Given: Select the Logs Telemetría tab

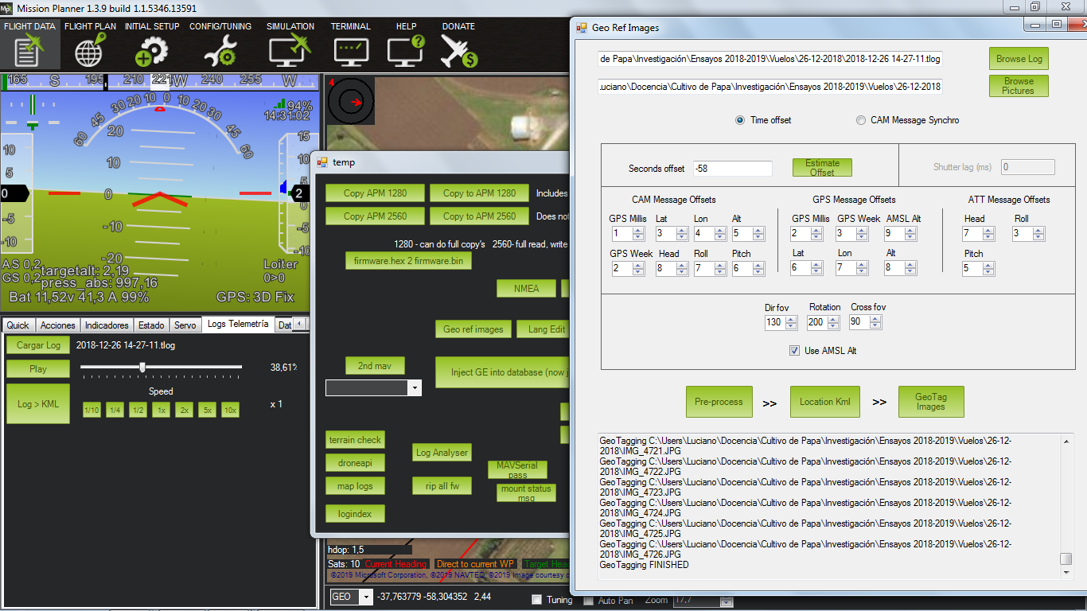Looking at the screenshot, I should (x=238, y=324).
